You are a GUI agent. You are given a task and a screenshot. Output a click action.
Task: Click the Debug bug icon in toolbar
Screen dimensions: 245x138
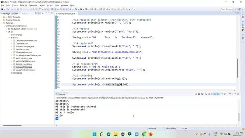coord(70,9)
